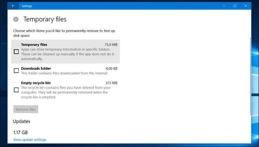Click the Temporary files row title
Viewport: 259px width, 147px height.
tap(34, 45)
